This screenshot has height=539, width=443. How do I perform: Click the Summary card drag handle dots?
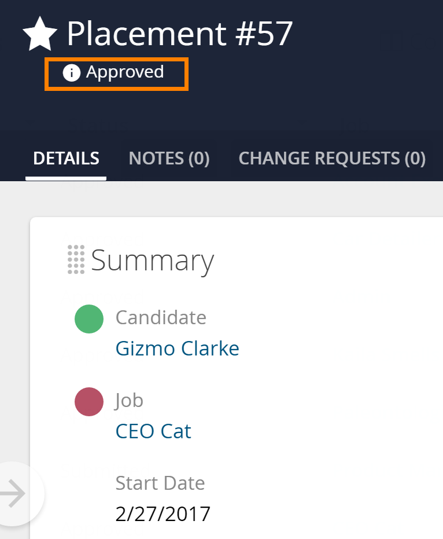coord(76,259)
